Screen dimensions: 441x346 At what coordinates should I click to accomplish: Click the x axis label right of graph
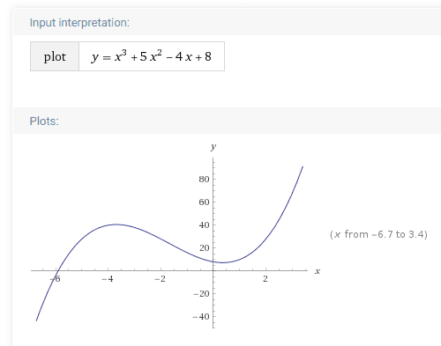coord(318,271)
